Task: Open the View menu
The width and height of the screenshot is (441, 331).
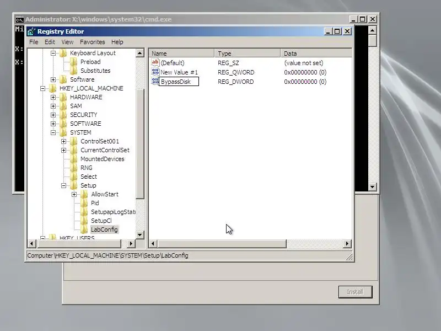Action: point(67,42)
